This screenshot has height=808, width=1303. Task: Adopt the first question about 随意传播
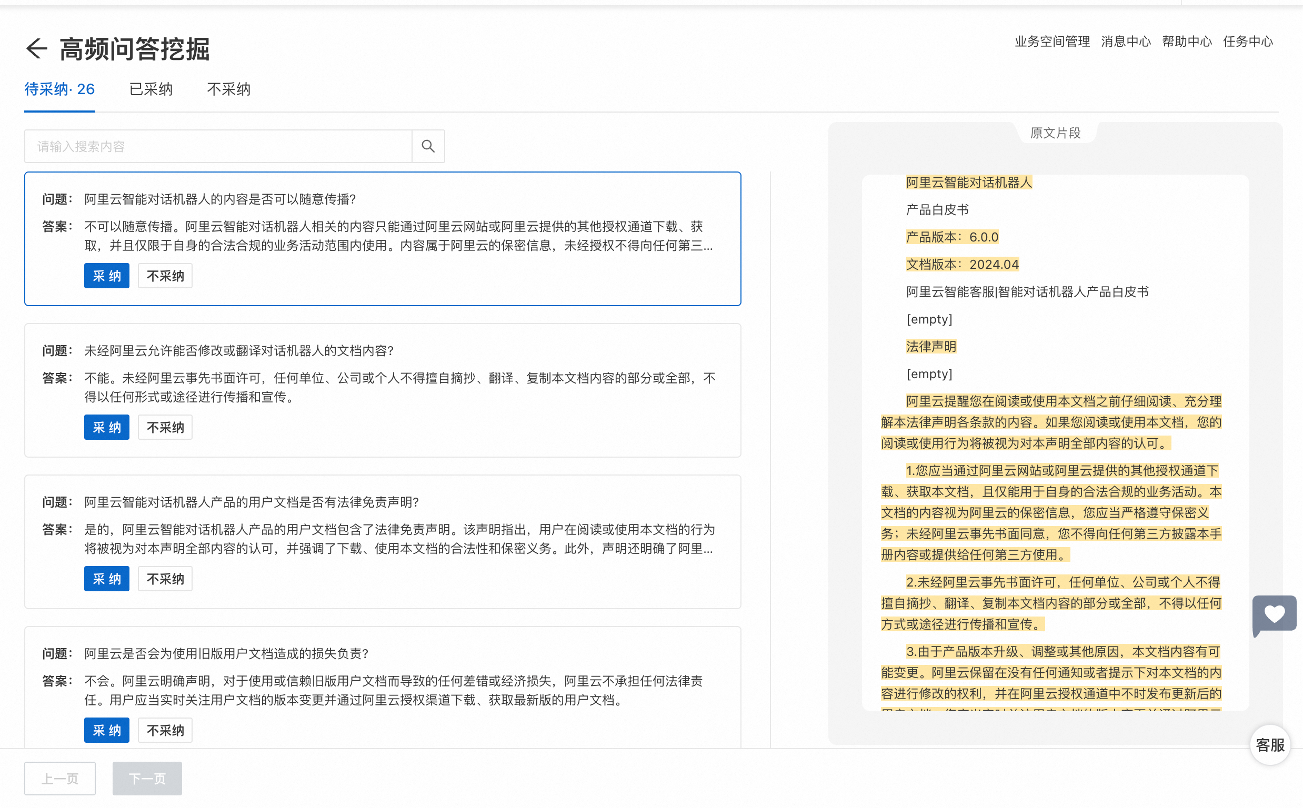point(106,276)
